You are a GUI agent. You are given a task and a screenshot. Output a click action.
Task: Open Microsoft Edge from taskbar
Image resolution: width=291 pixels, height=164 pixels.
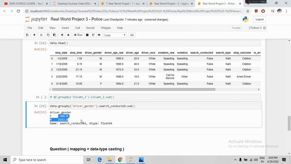100,160
